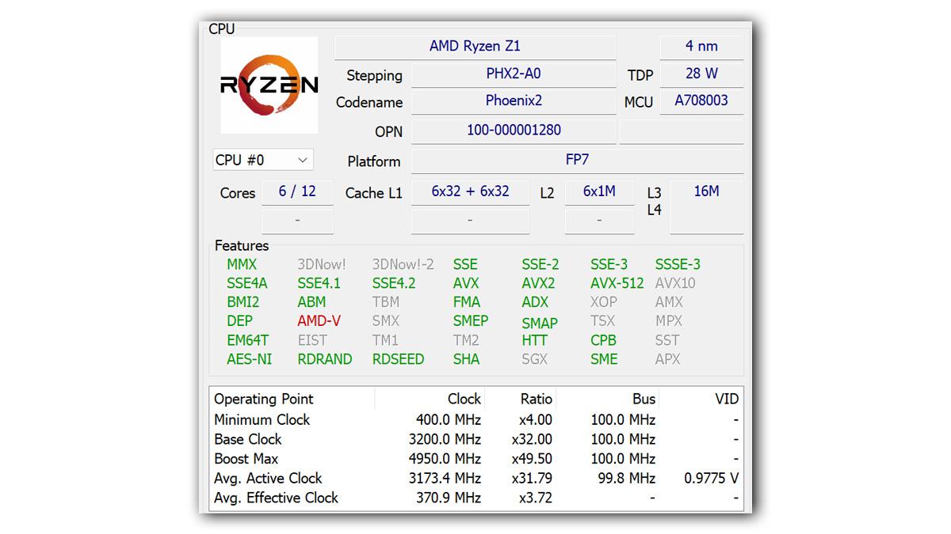Click the FMA feature label
Screen dimensions: 951x534
pos(467,302)
